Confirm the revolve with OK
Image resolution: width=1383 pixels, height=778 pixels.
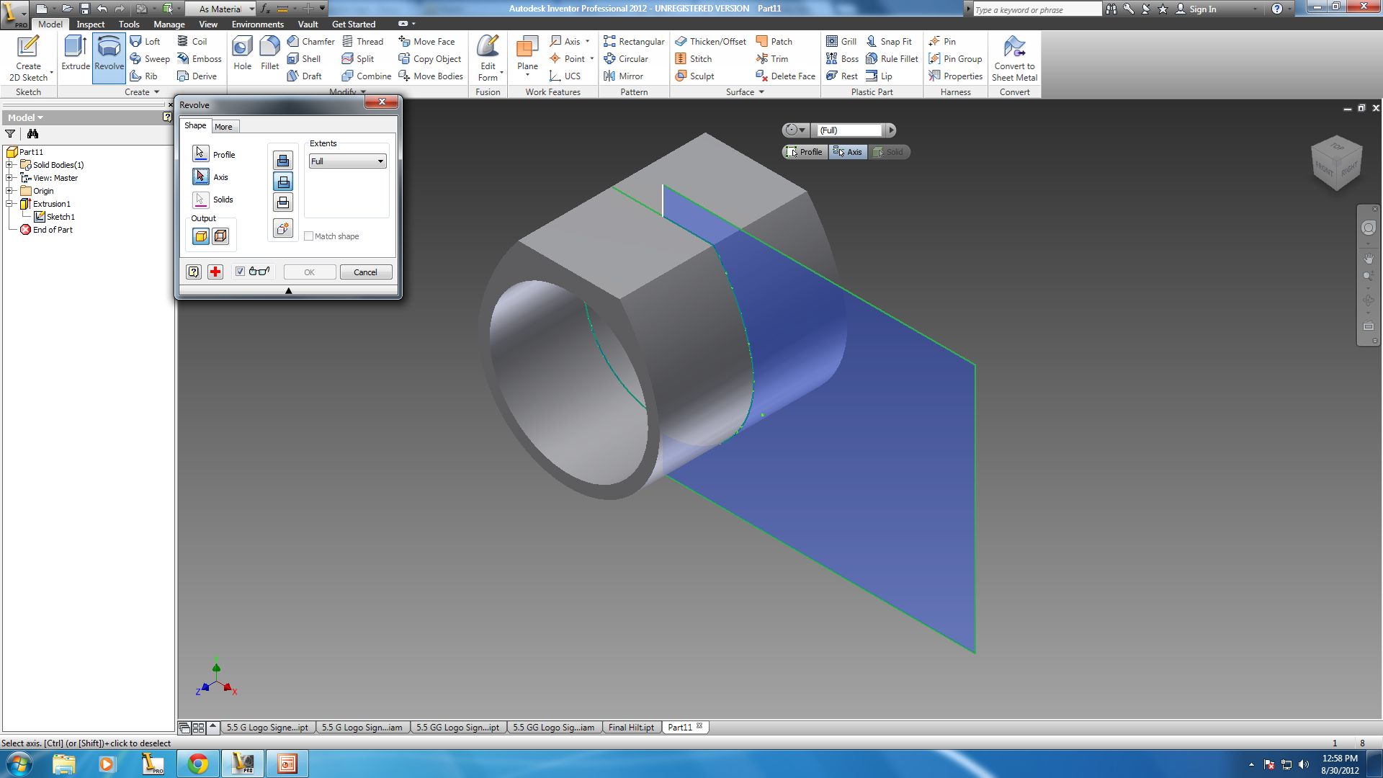[308, 272]
